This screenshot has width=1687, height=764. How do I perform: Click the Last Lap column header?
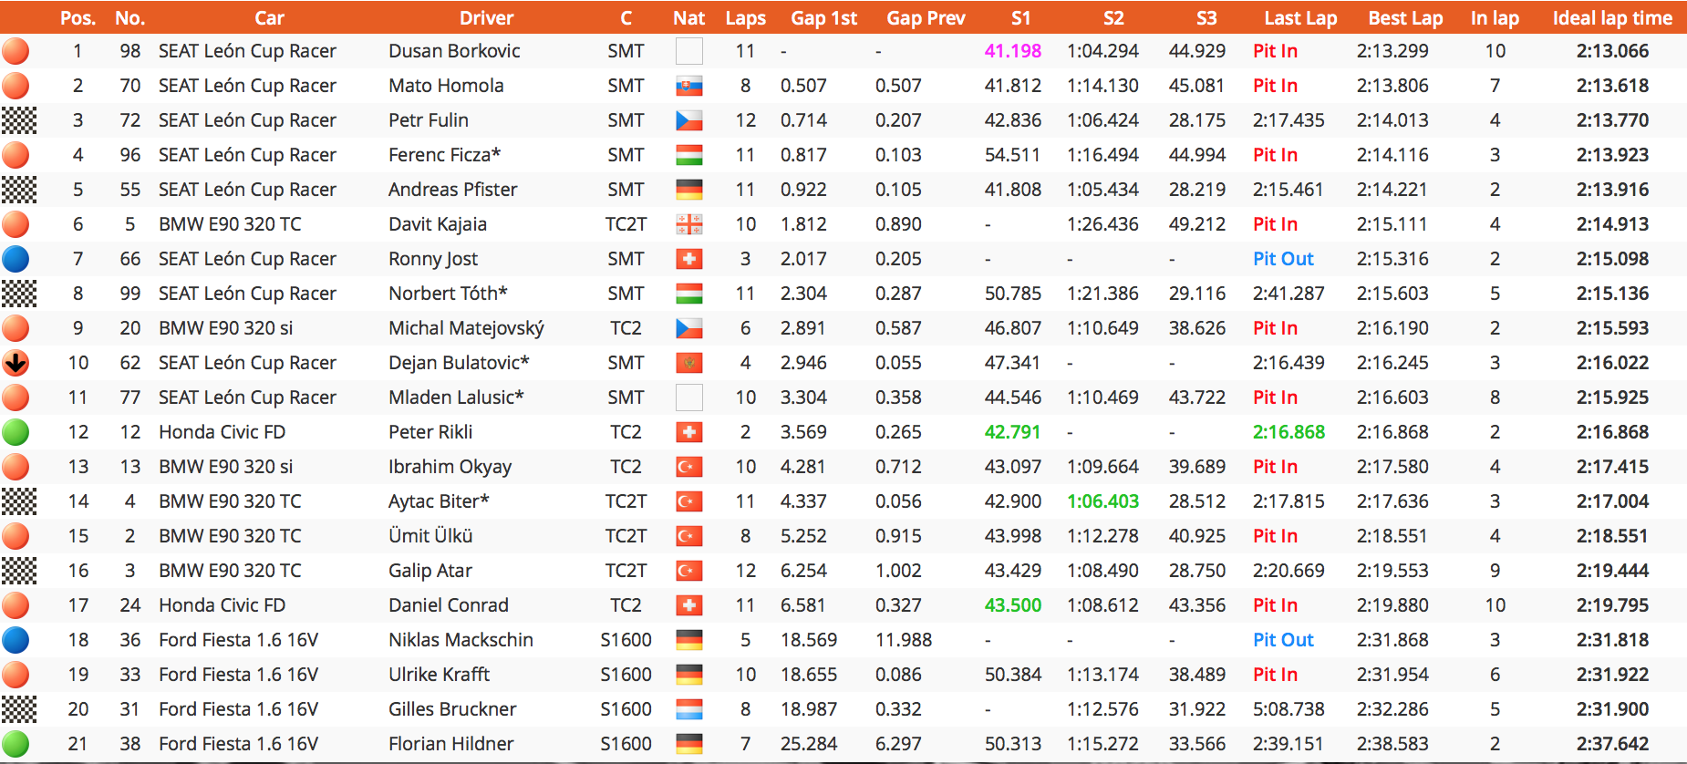click(x=1300, y=17)
